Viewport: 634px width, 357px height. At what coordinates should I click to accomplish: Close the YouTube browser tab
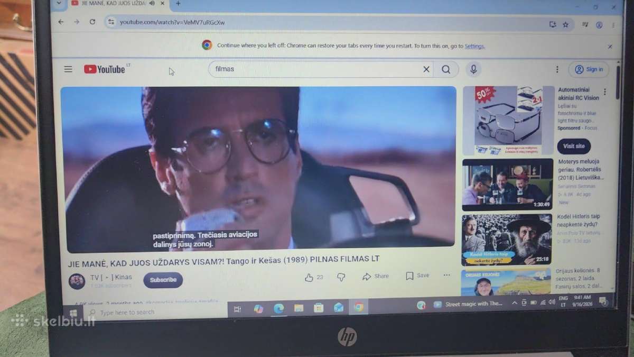[162, 3]
